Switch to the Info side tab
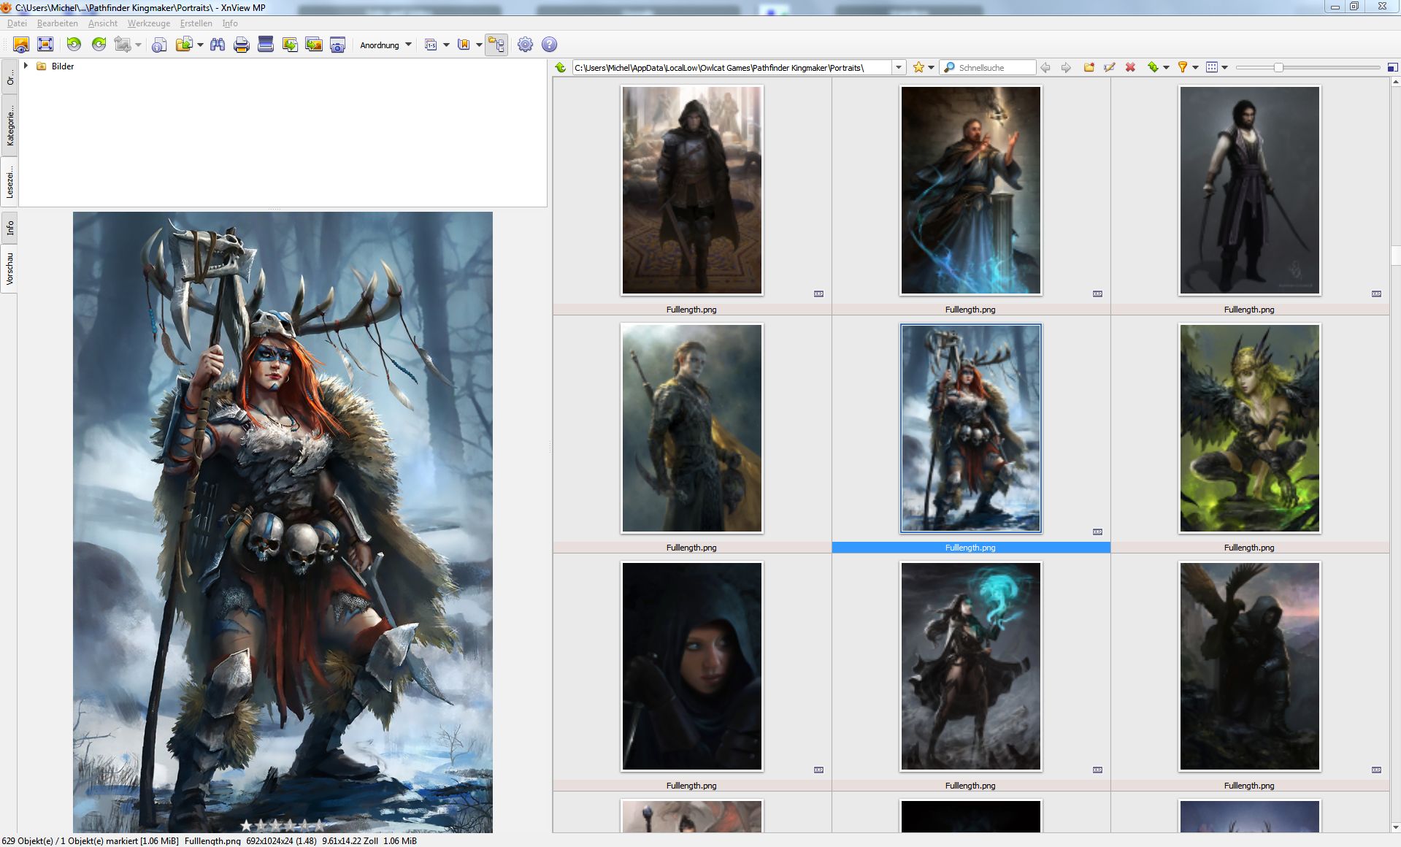The height and width of the screenshot is (847, 1401). pos(9,229)
